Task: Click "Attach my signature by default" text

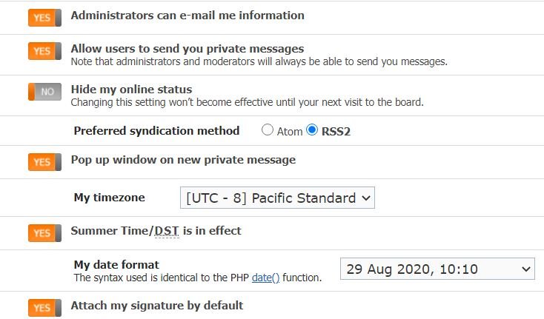Action: pyautogui.click(x=156, y=305)
